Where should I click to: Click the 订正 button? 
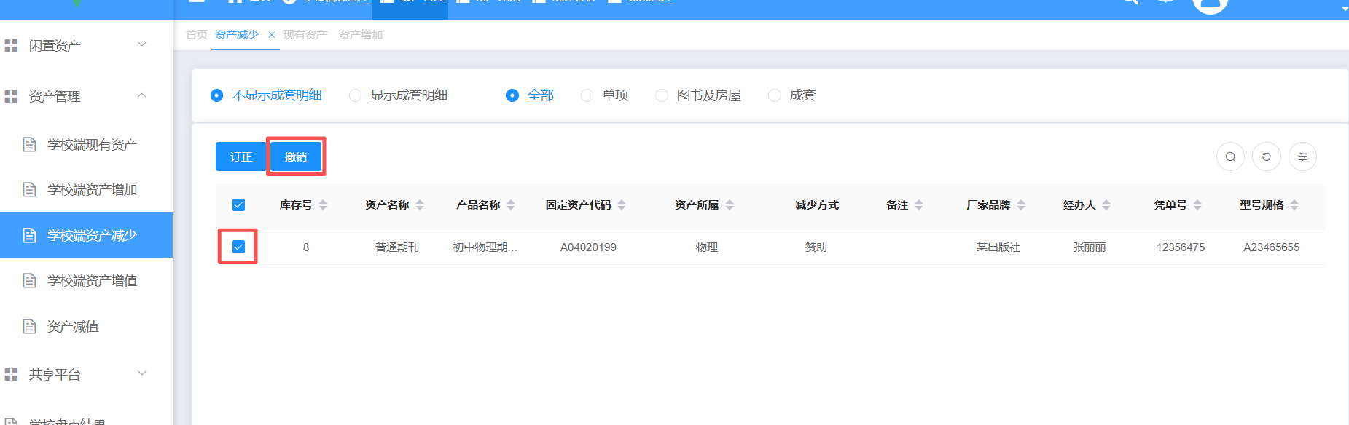pos(241,156)
